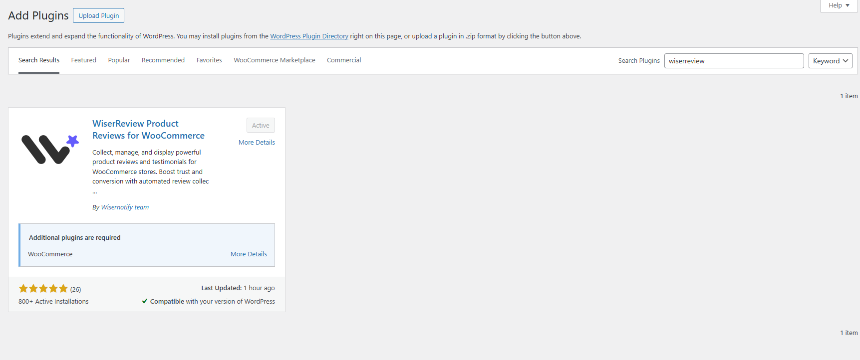Click the Search Plugins label
This screenshot has width=860, height=360.
[x=639, y=61]
